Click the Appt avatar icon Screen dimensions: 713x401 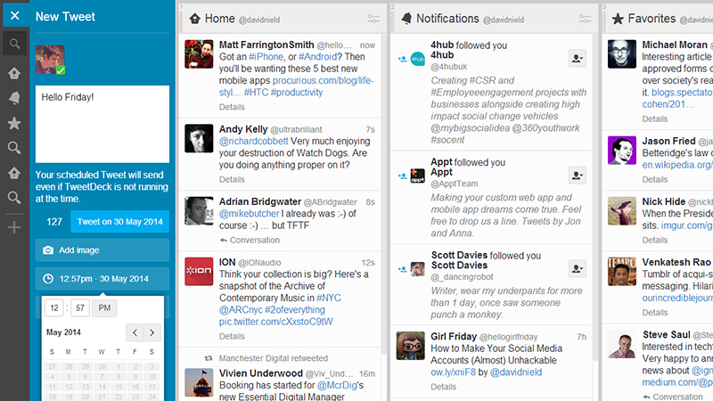417,176
